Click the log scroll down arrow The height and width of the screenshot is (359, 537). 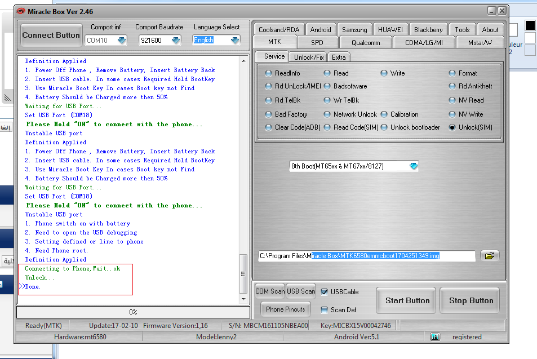pos(243,299)
